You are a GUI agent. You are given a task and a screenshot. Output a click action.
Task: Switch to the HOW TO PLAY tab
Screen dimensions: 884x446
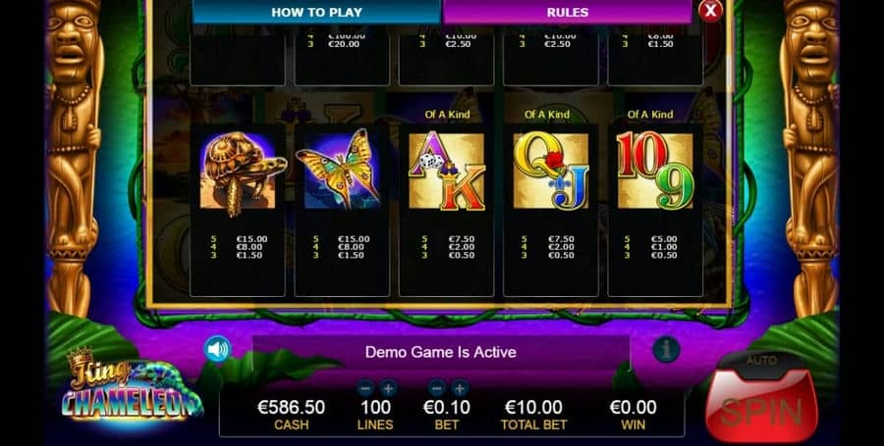pyautogui.click(x=316, y=12)
